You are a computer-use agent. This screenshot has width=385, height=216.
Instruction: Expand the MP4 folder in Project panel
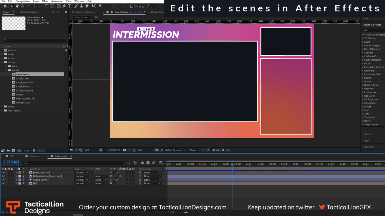6,66
